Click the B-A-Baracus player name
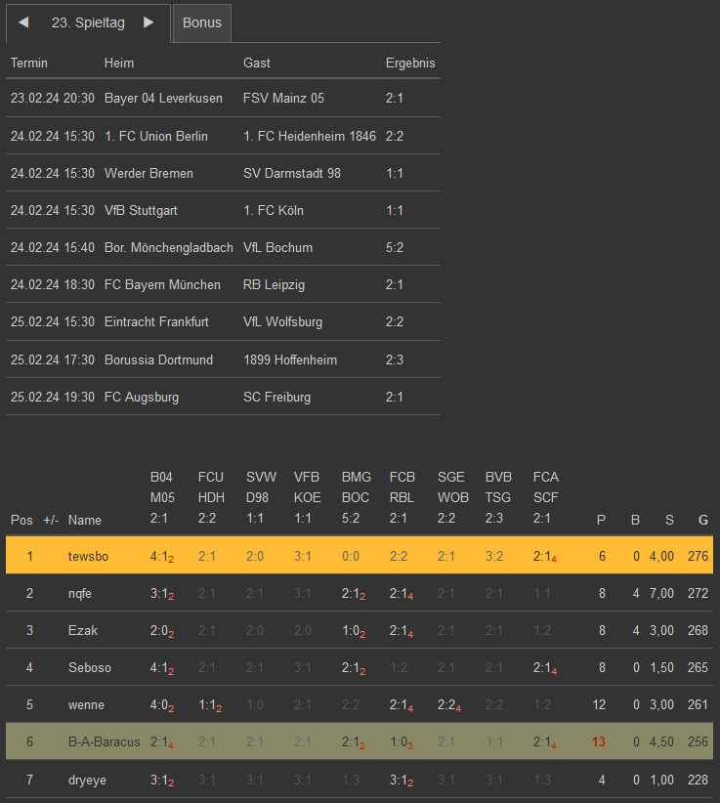 click(x=104, y=741)
